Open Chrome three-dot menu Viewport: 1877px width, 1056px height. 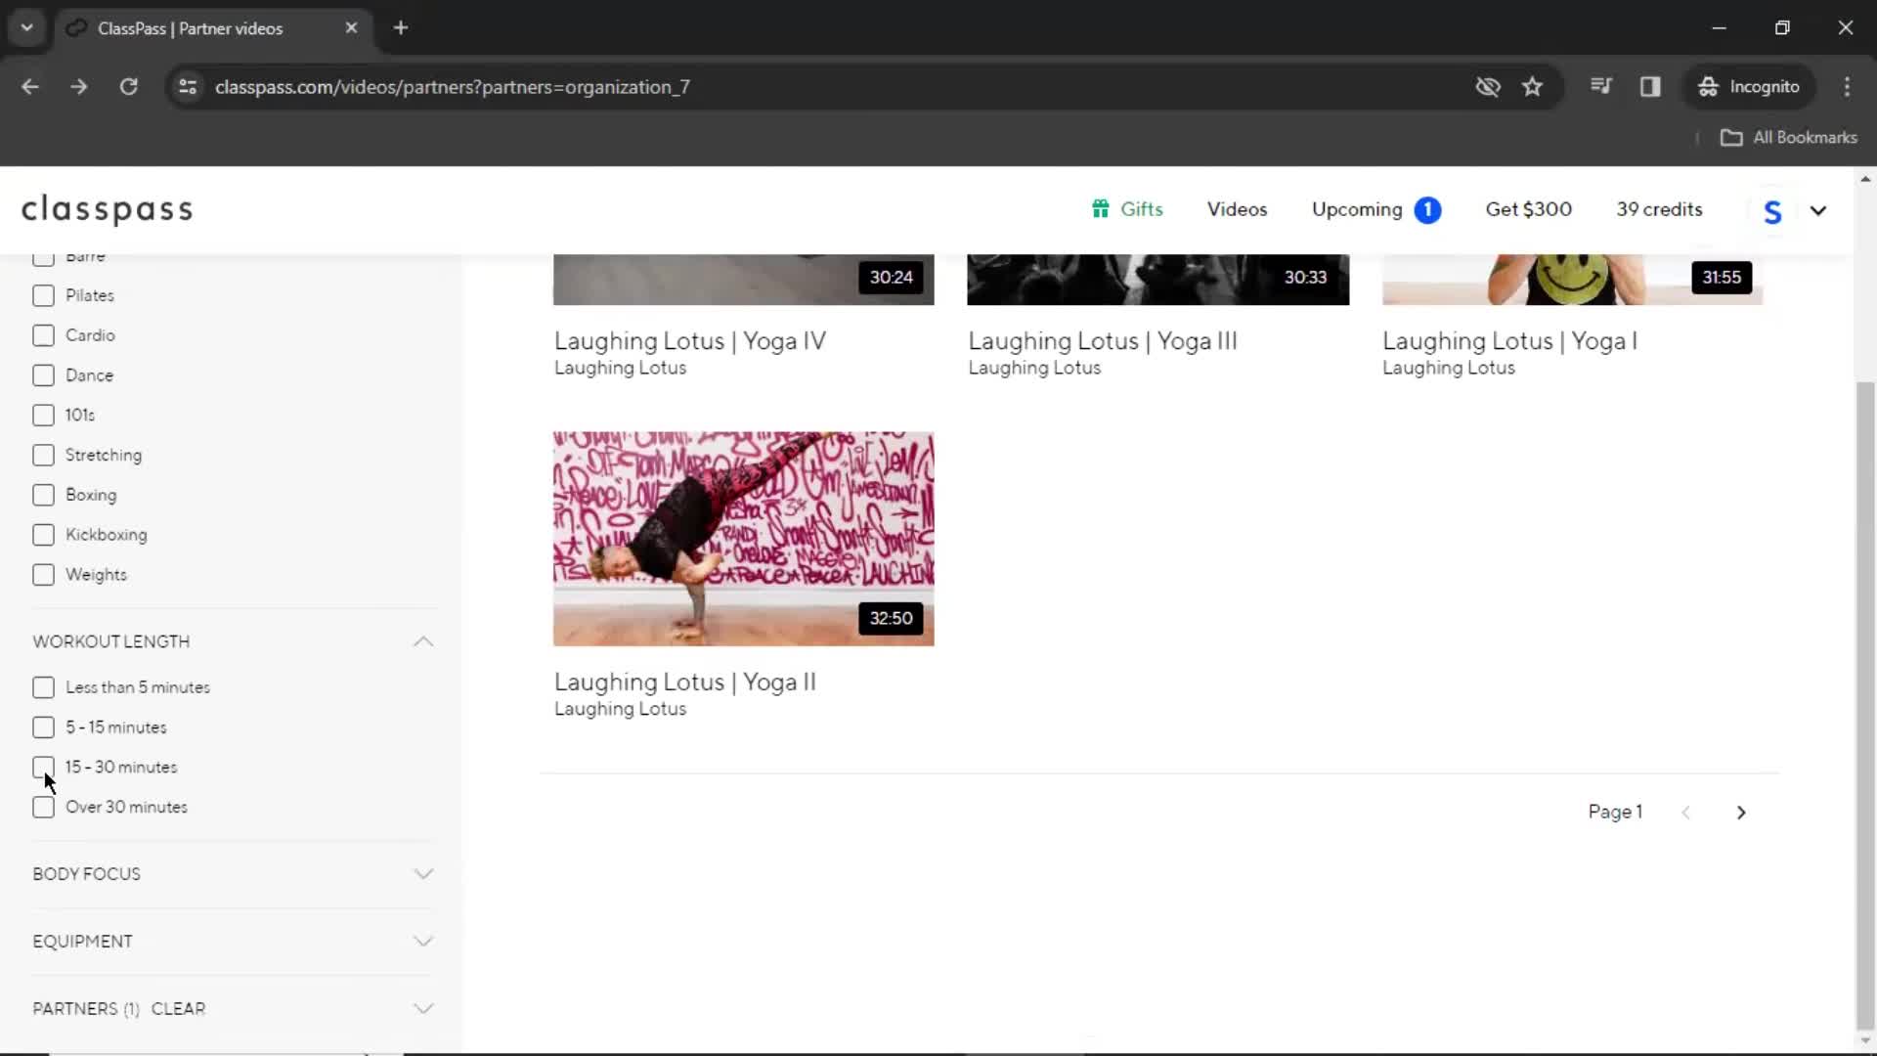pos(1847,87)
